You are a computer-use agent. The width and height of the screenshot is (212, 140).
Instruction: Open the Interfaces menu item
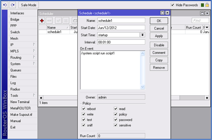pyautogui.click(x=17, y=13)
